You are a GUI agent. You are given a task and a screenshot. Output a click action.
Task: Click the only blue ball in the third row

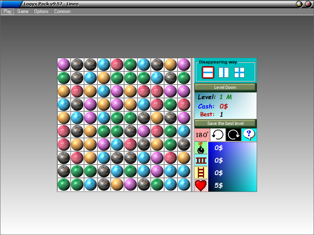click(x=104, y=91)
